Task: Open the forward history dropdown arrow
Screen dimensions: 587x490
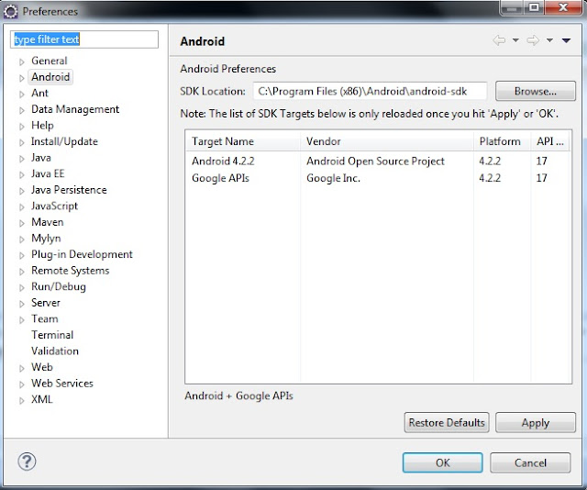Action: 549,40
